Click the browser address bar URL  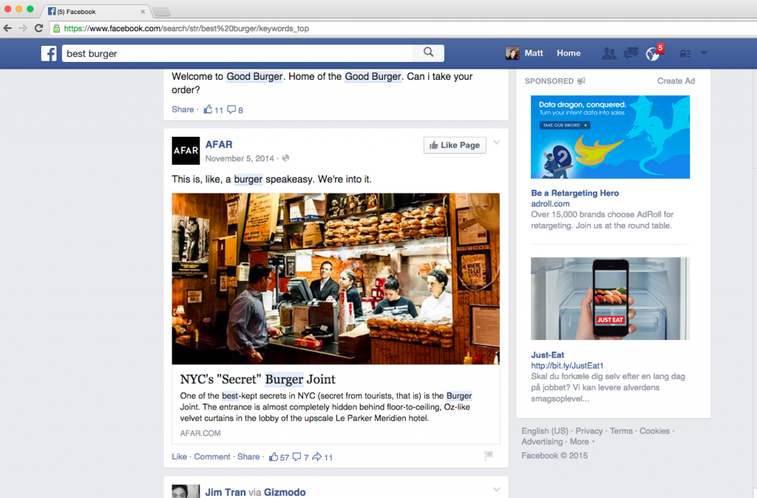pyautogui.click(x=186, y=29)
